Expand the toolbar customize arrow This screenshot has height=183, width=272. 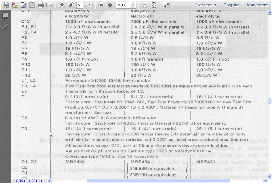click(x=174, y=5)
